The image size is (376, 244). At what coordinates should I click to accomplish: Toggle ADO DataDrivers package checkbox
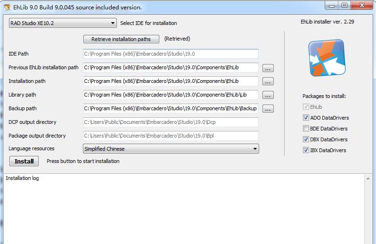(x=306, y=118)
